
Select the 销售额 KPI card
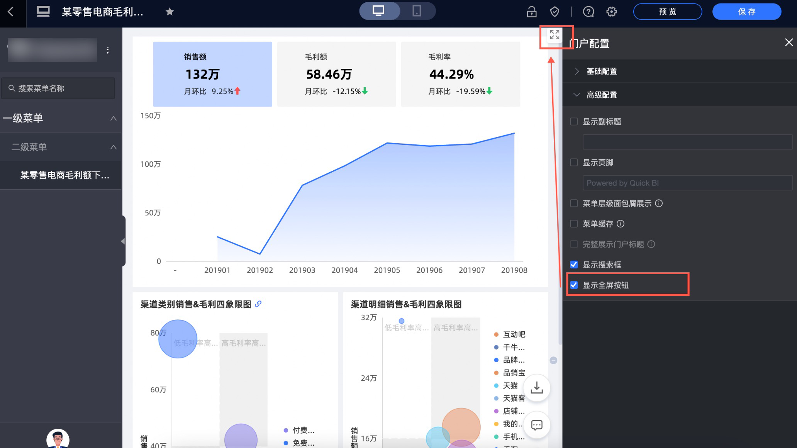pos(212,74)
